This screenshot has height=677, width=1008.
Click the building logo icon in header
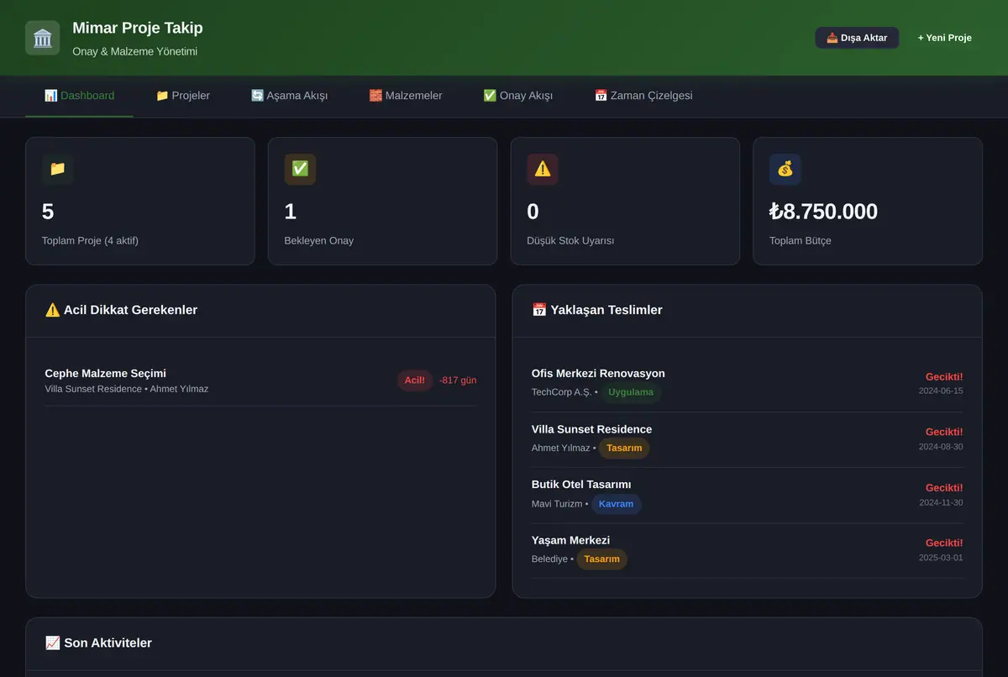pos(42,38)
